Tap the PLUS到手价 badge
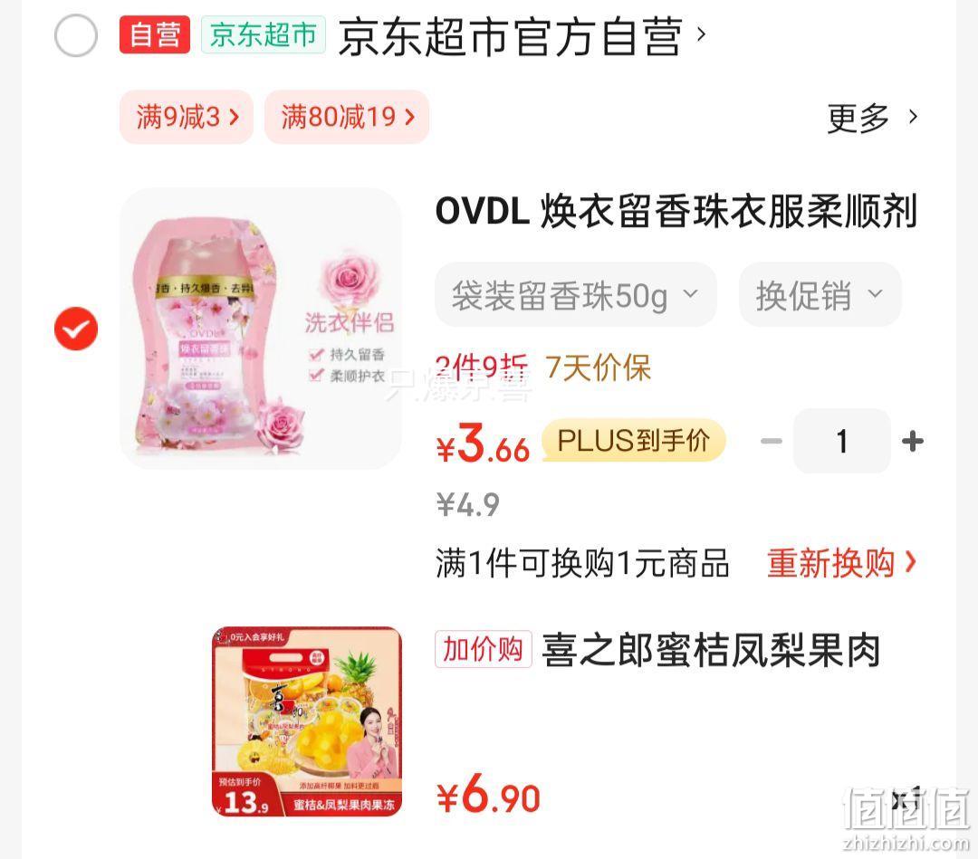 (x=634, y=440)
